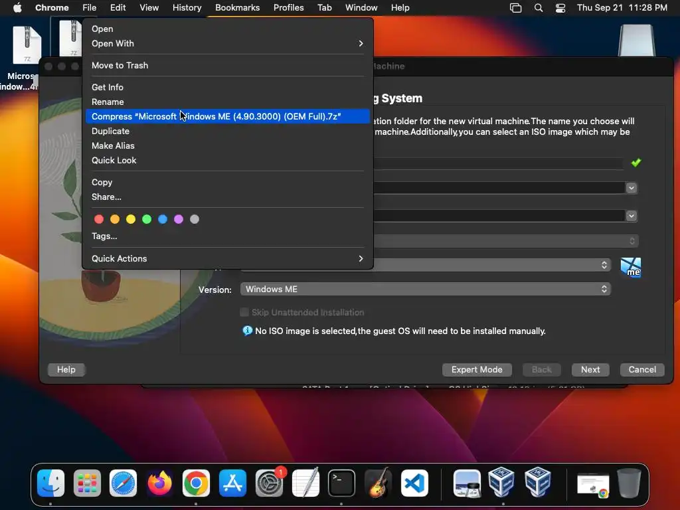Apply the yellow tag color
Image resolution: width=680 pixels, height=510 pixels.
[131, 219]
